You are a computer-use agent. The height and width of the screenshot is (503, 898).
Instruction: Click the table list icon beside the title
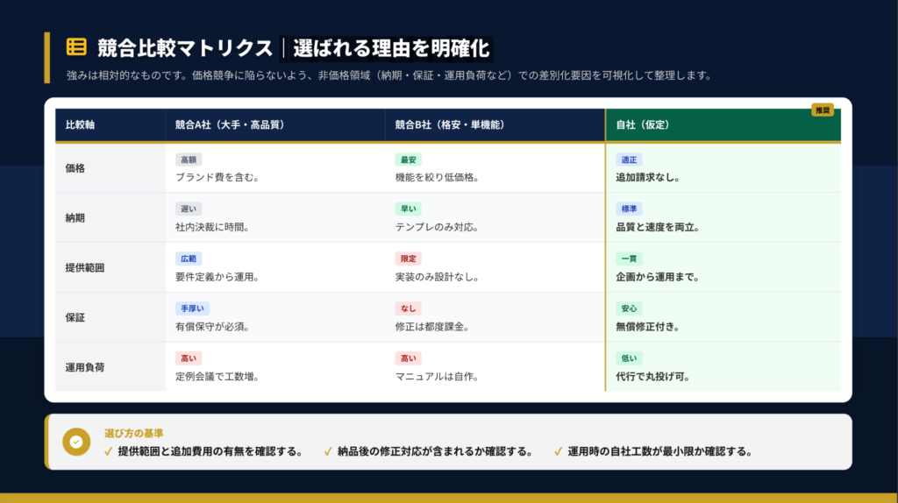coord(76,46)
